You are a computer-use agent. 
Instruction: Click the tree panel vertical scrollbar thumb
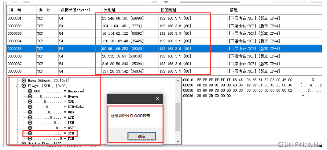pyautogui.click(x=178, y=117)
